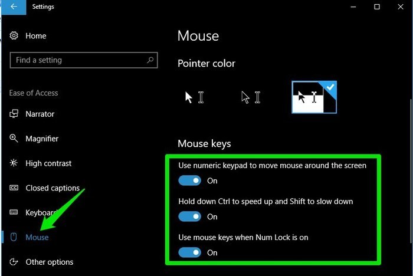Image resolution: width=413 pixels, height=276 pixels.
Task: Disable Ctrl speed up Shift slow down
Action: pos(190,216)
